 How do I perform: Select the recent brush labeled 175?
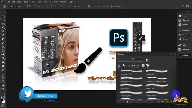click(x=124, y=66)
